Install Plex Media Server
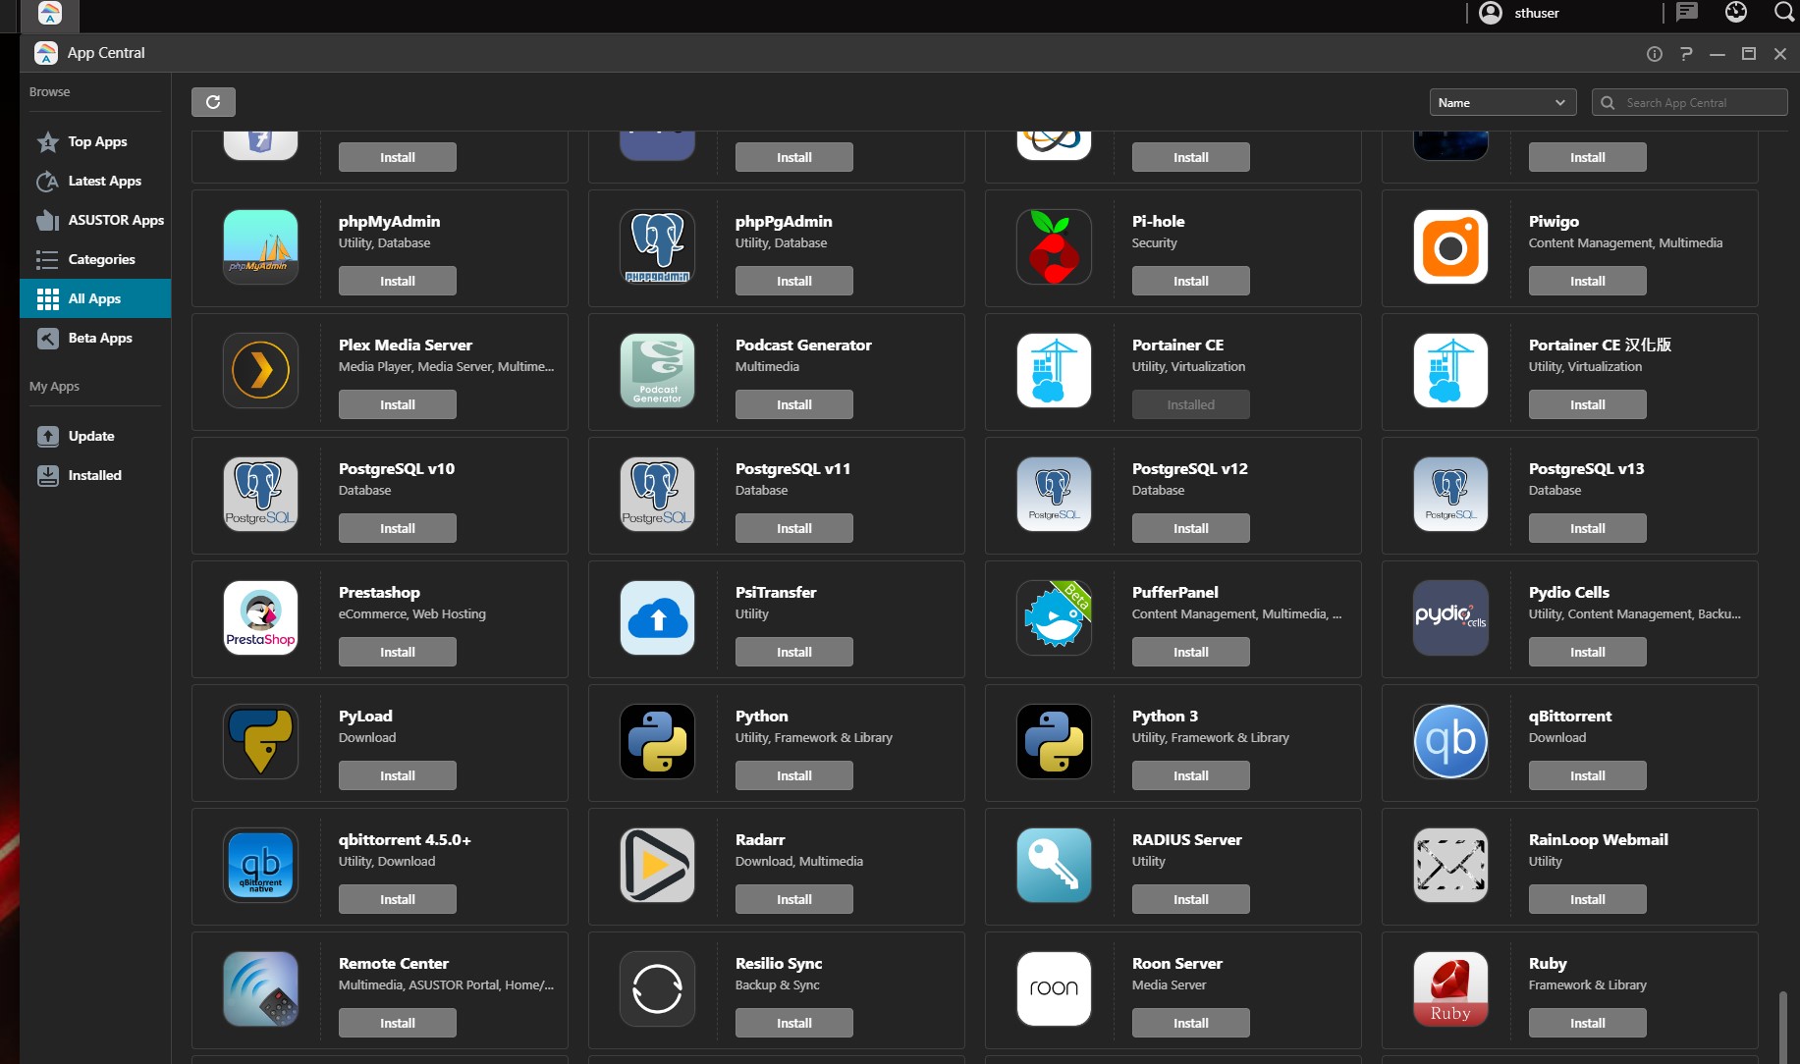 pos(398,404)
